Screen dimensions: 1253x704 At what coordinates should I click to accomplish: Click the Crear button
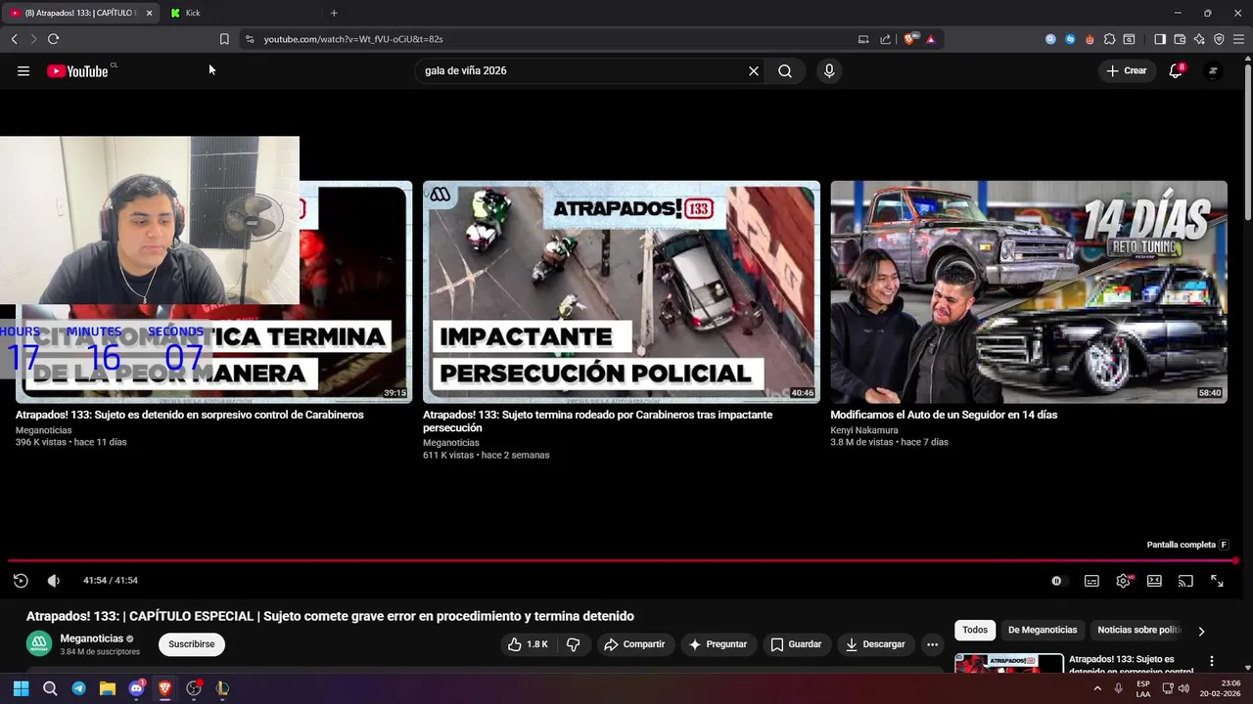pyautogui.click(x=1126, y=70)
